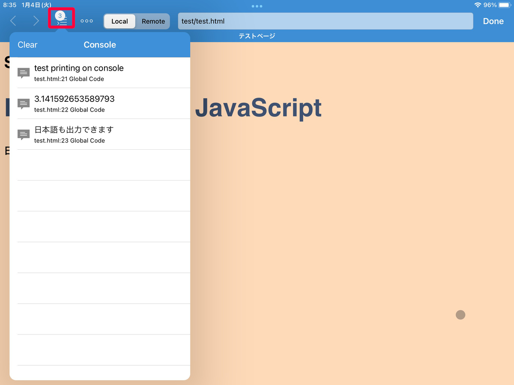The image size is (514, 385).
Task: Tap 'test.html:23 Global Code' source reference
Action: (x=69, y=141)
